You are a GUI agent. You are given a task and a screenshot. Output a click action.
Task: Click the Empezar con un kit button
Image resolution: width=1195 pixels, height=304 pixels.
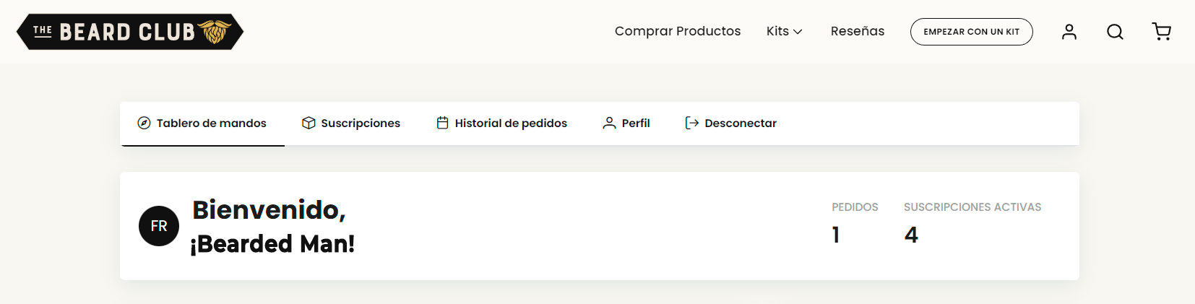coord(972,32)
